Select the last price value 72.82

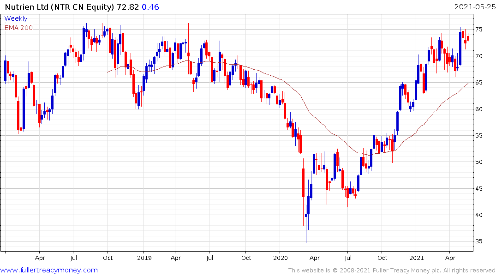click(x=128, y=7)
